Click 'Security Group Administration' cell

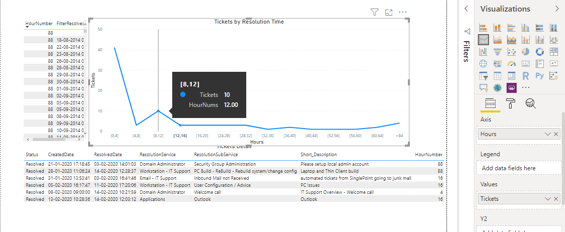tap(225, 164)
